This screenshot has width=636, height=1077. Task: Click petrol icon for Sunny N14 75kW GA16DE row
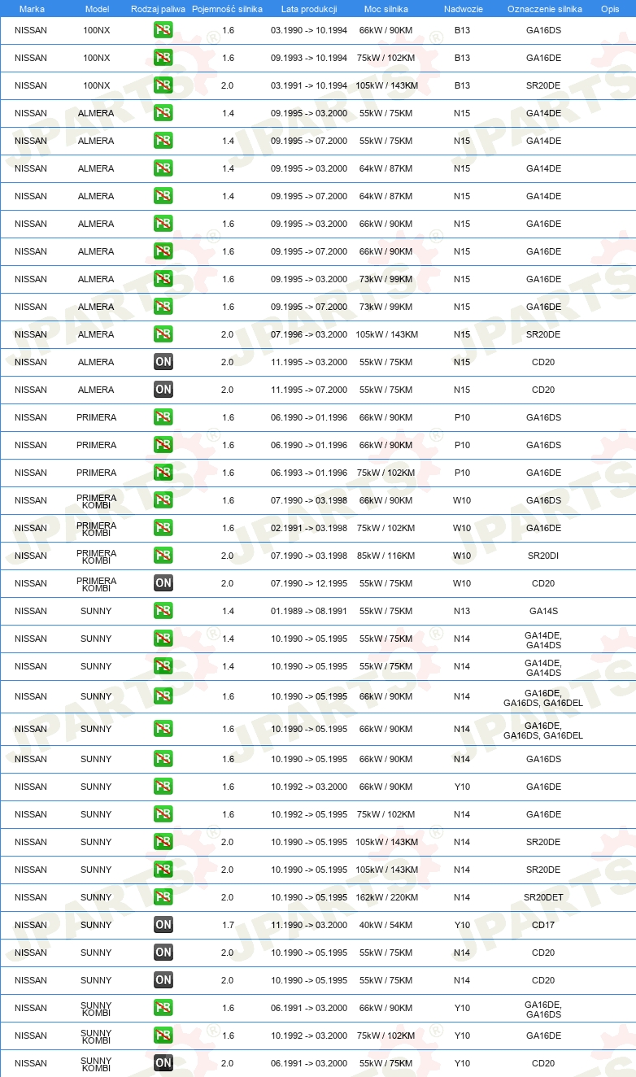tap(163, 814)
